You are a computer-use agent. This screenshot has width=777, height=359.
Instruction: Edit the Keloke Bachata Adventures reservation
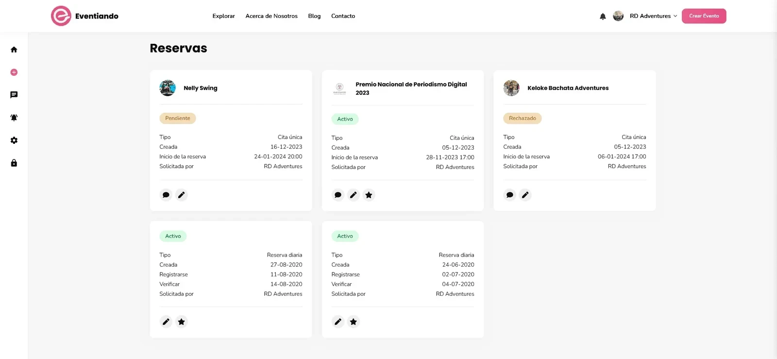coord(525,195)
